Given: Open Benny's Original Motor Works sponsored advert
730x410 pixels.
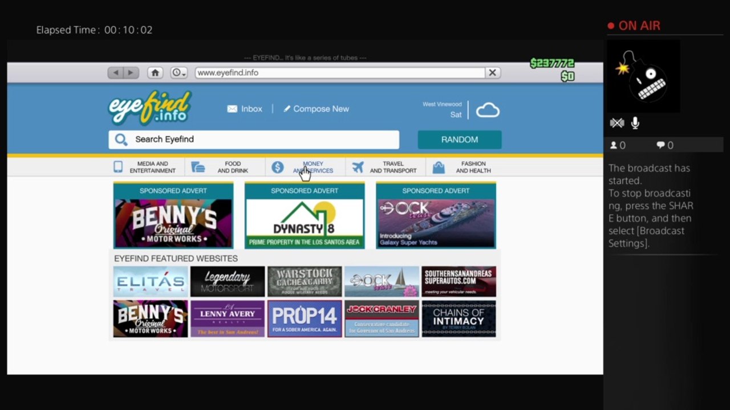Looking at the screenshot, I should tap(173, 215).
